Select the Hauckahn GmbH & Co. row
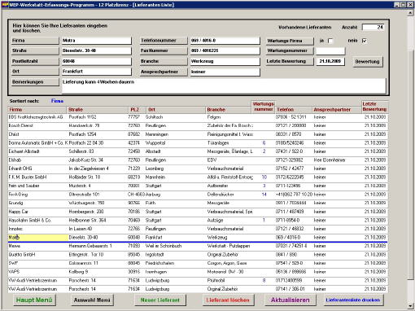Viewport: 415px width, 311px height. click(x=198, y=221)
